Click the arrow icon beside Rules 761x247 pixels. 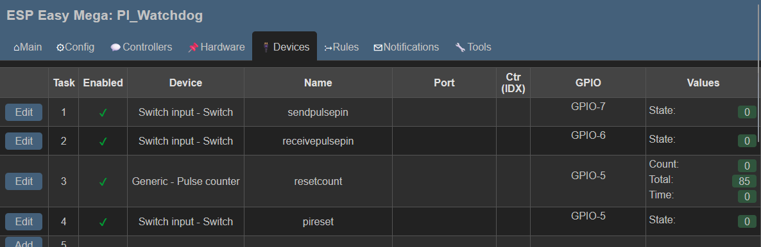(328, 48)
